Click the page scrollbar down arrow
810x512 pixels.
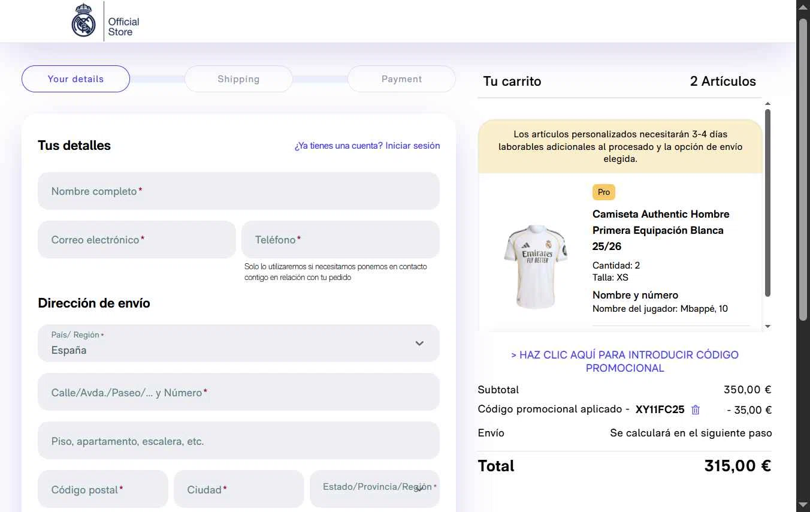tap(803, 505)
